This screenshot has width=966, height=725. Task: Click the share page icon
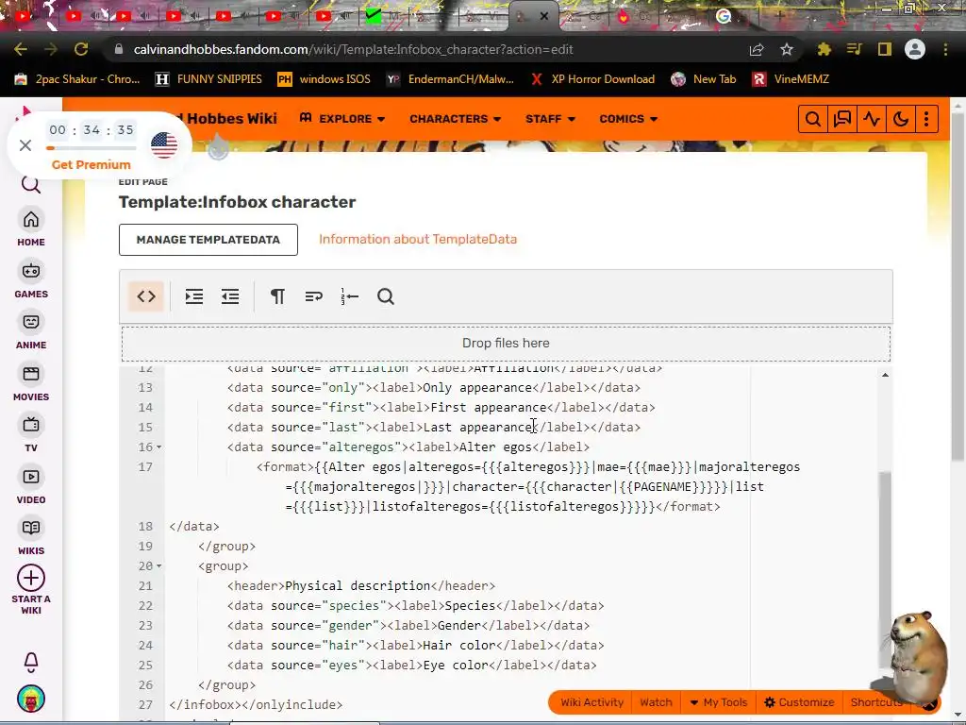click(757, 49)
